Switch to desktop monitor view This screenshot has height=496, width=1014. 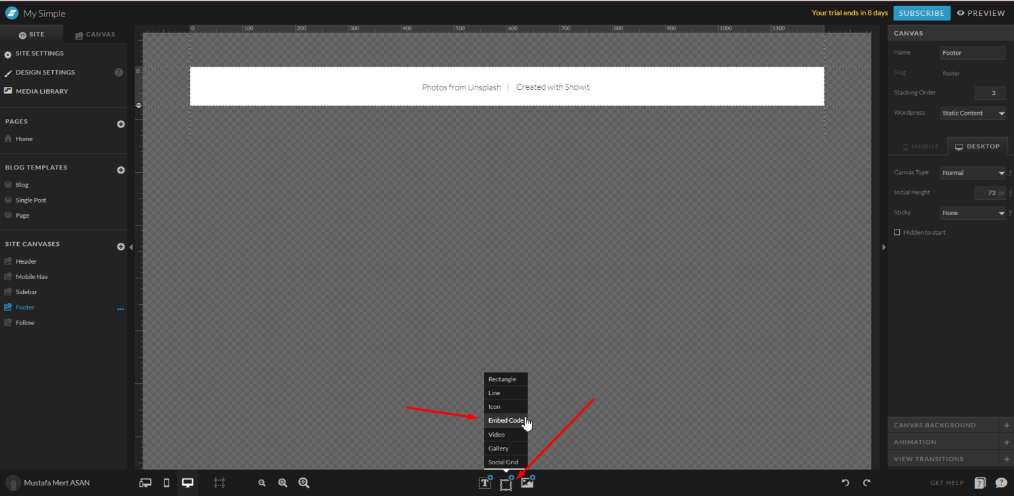tap(187, 483)
